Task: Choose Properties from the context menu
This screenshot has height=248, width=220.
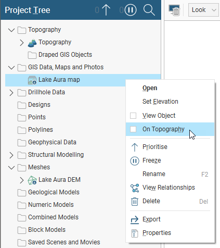Action: tap(157, 233)
